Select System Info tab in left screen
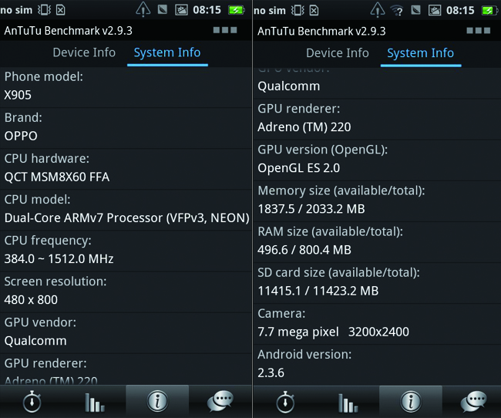 point(167,52)
